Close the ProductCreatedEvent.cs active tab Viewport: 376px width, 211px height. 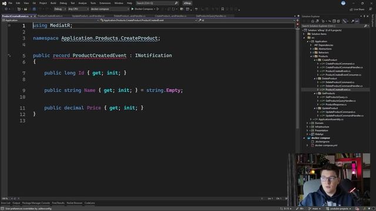click(35, 16)
